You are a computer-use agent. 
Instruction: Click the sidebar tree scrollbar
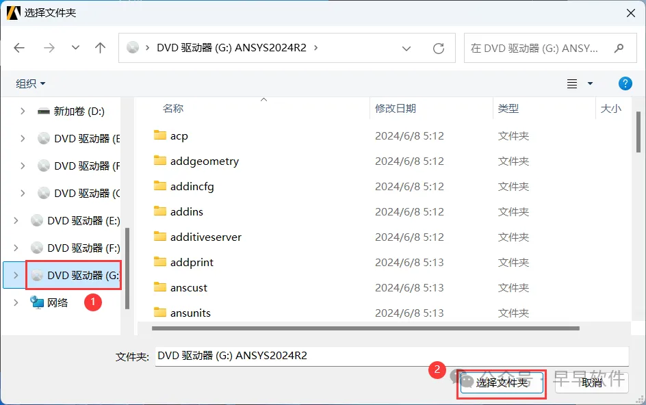127,267
